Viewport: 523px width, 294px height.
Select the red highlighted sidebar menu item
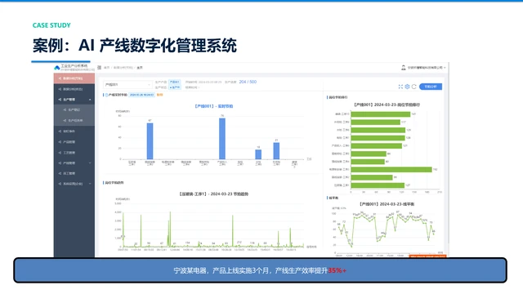tap(74, 78)
